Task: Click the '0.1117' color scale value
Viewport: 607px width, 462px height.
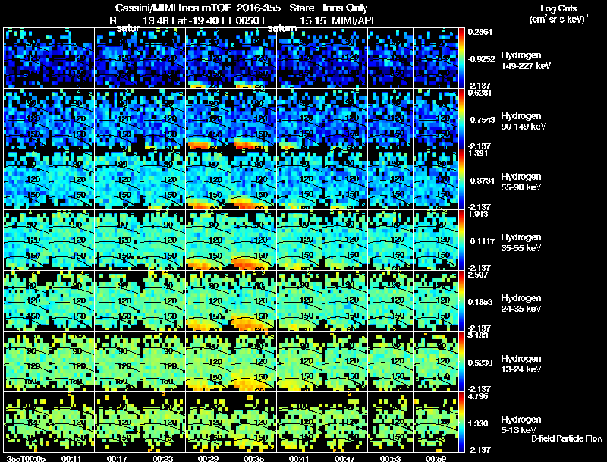Action: point(482,241)
